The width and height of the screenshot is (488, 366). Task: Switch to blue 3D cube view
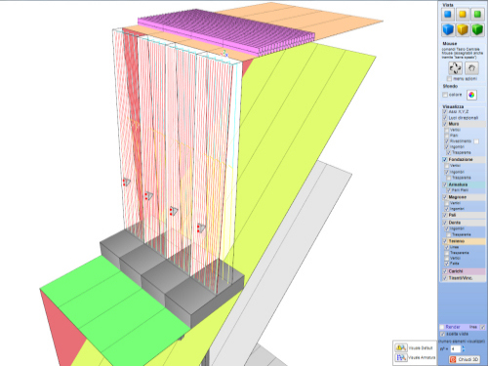pyautogui.click(x=448, y=29)
